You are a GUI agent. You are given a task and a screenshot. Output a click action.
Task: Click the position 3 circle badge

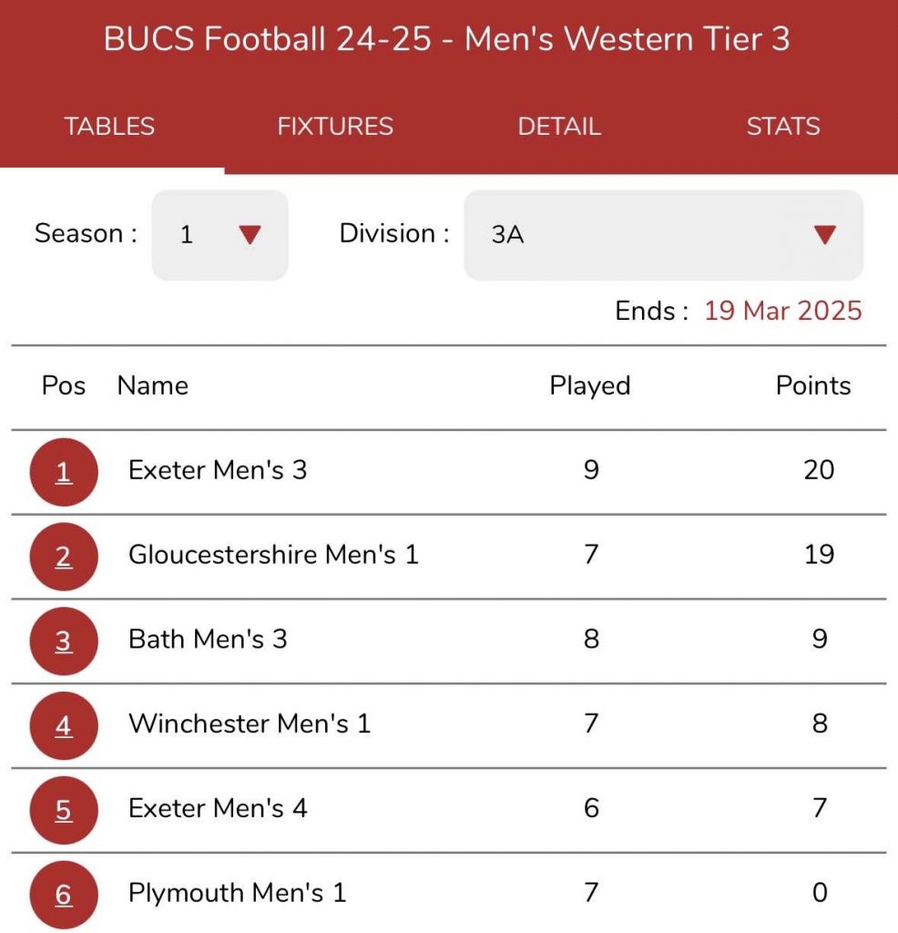tap(64, 641)
